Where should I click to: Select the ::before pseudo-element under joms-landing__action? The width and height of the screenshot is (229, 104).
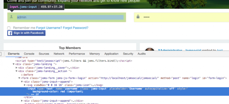[x=27, y=75]
